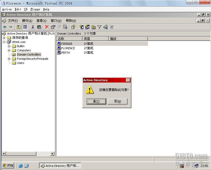Expand the 保存的查询 tree node
The width and height of the screenshot is (211, 170).
coord(4,38)
